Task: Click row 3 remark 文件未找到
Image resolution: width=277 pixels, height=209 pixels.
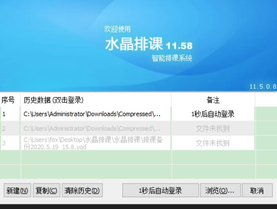Action: click(213, 143)
